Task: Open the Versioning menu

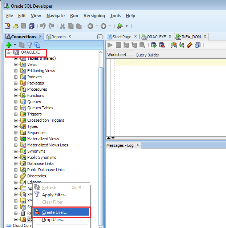Action: point(94,16)
